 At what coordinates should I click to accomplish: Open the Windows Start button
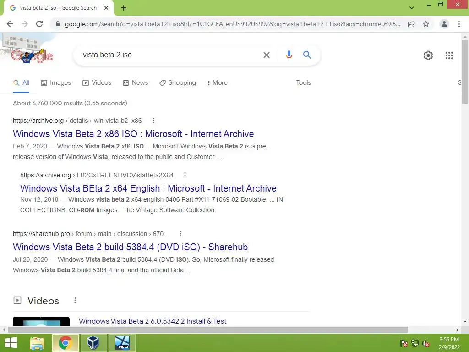point(11,343)
